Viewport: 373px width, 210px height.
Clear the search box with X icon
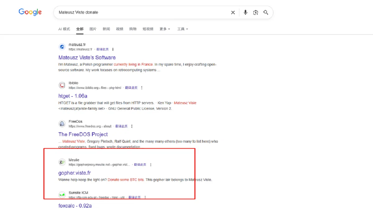coord(233,12)
